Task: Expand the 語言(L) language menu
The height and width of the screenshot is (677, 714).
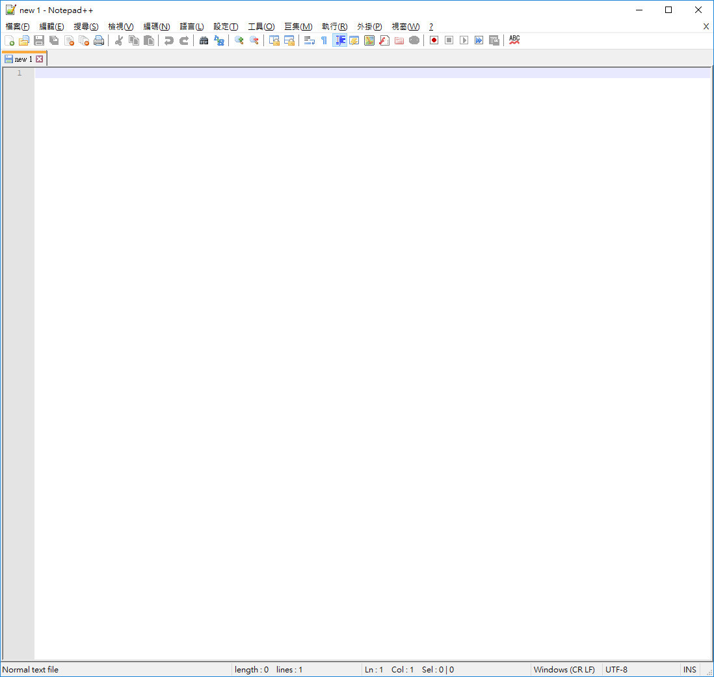Action: [x=191, y=27]
